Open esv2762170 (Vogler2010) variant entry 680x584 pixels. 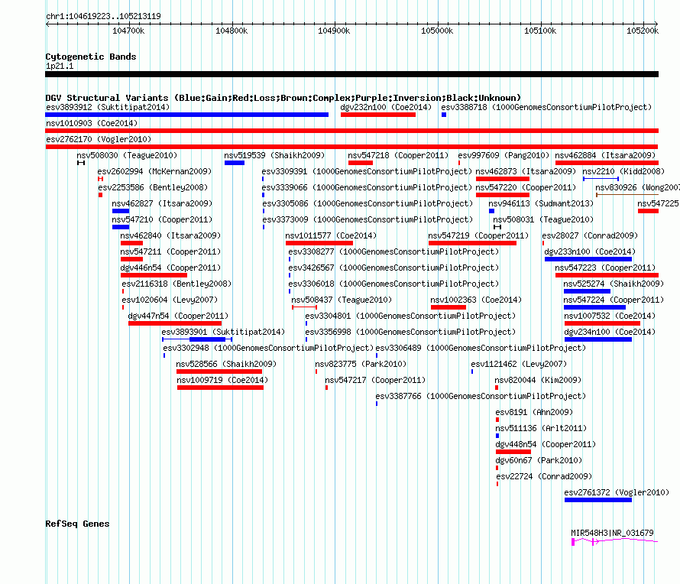(x=99, y=139)
